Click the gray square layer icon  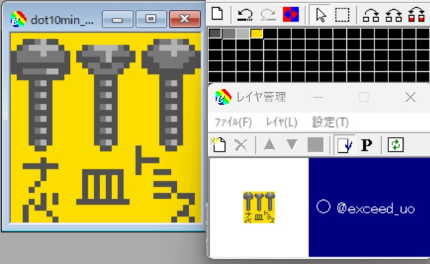(x=315, y=145)
